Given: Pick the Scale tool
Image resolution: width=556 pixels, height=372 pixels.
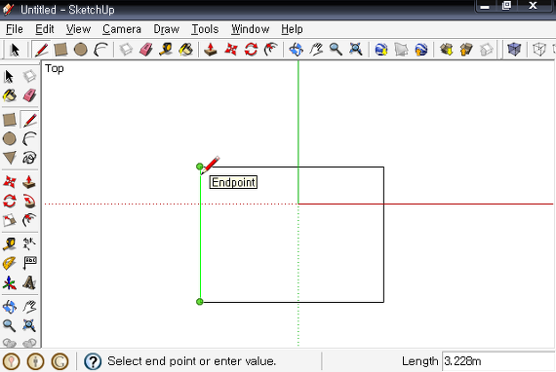Looking at the screenshot, I should [x=10, y=220].
